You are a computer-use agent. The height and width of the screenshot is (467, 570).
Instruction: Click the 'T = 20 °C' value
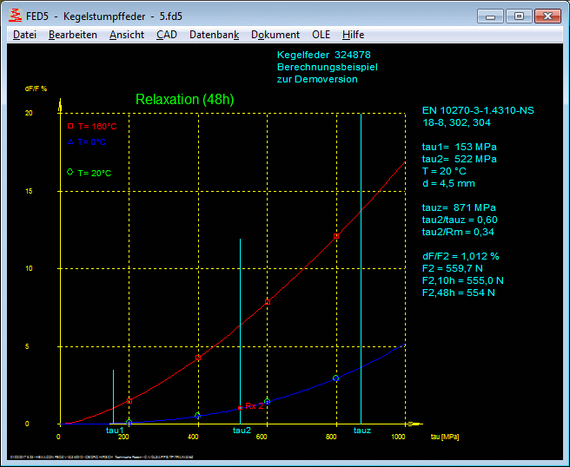pos(444,171)
